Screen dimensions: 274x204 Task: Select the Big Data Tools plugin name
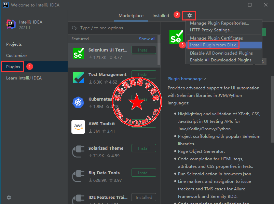[104, 173]
